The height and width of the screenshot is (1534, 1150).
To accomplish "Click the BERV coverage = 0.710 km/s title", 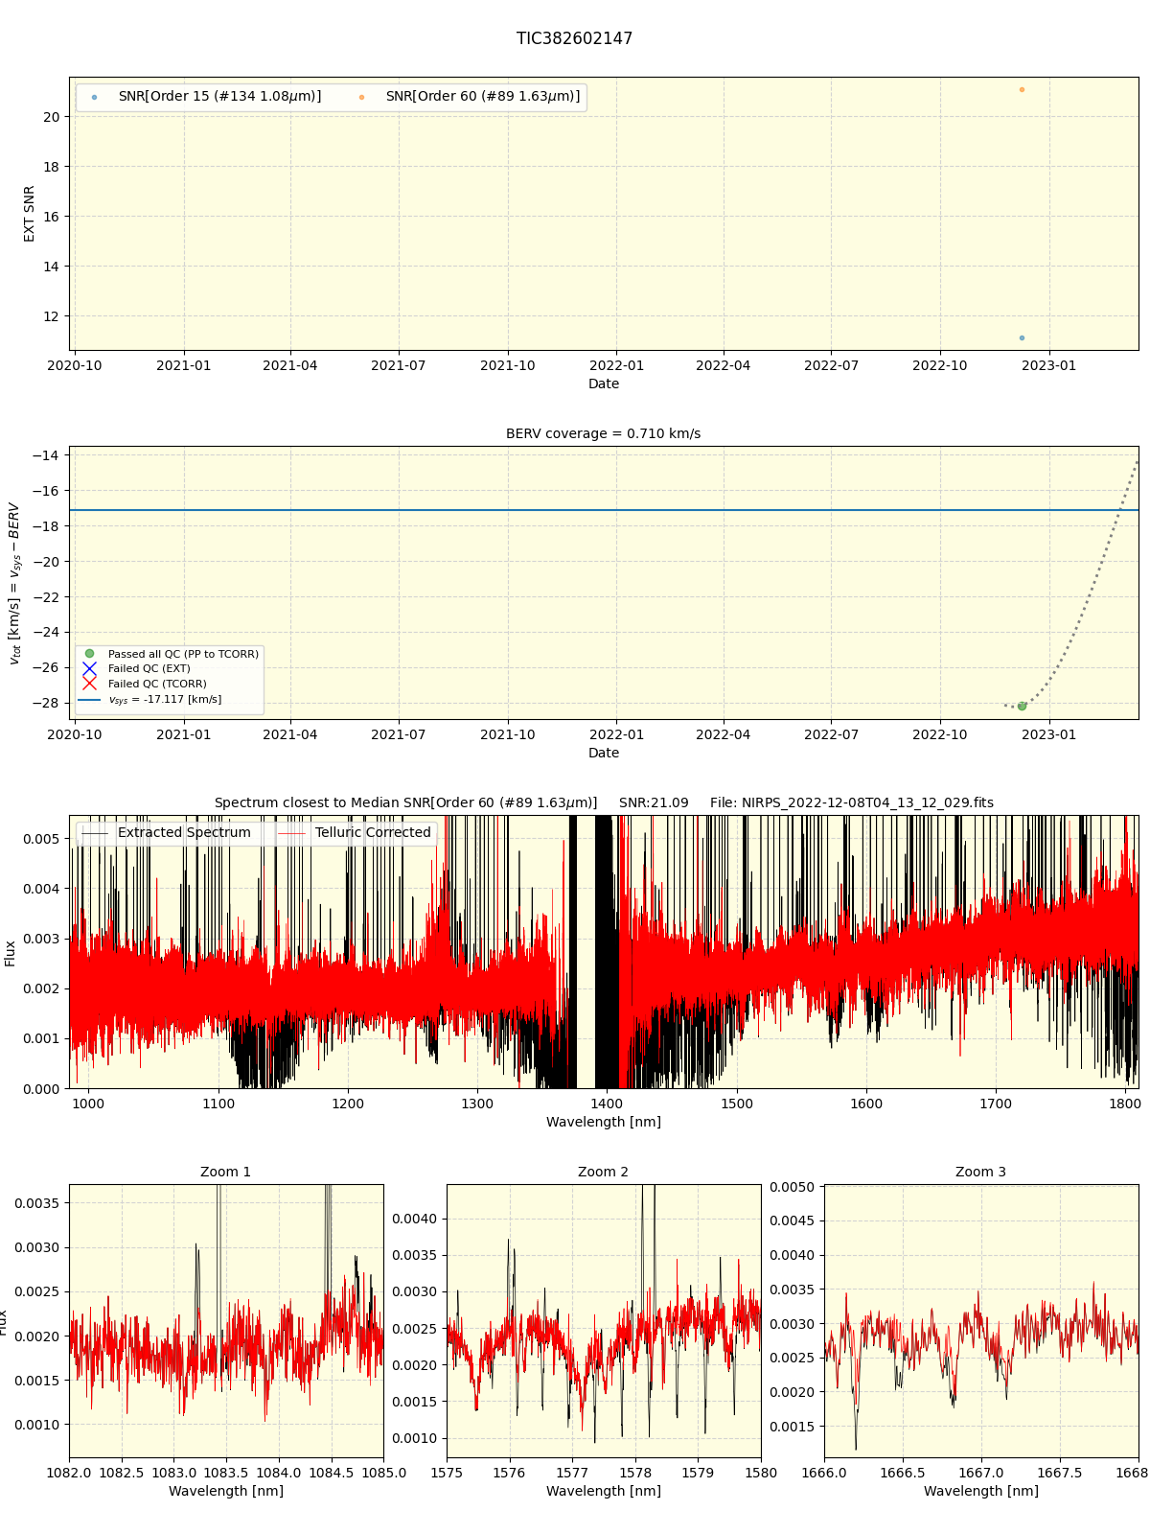I will tap(603, 433).
